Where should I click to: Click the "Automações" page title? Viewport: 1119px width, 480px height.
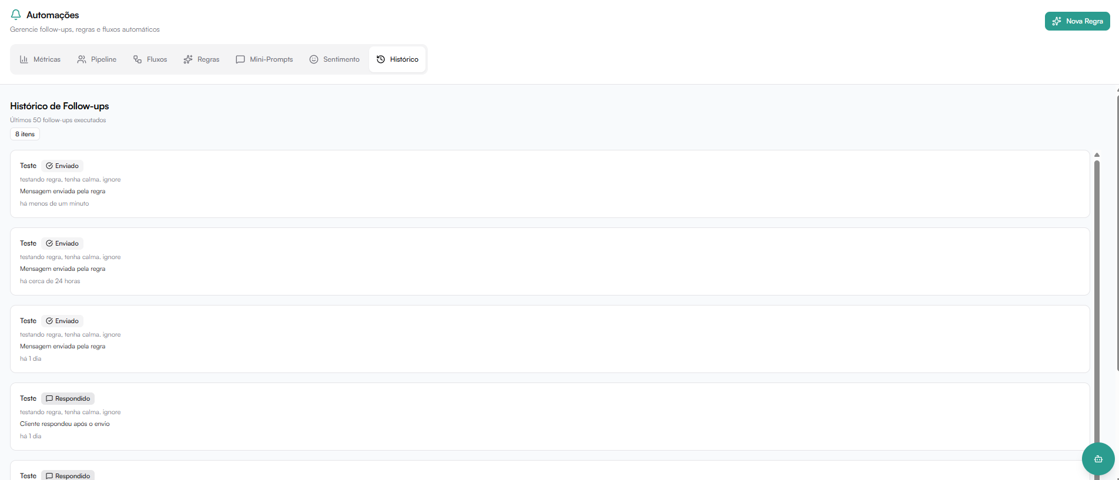click(x=52, y=15)
